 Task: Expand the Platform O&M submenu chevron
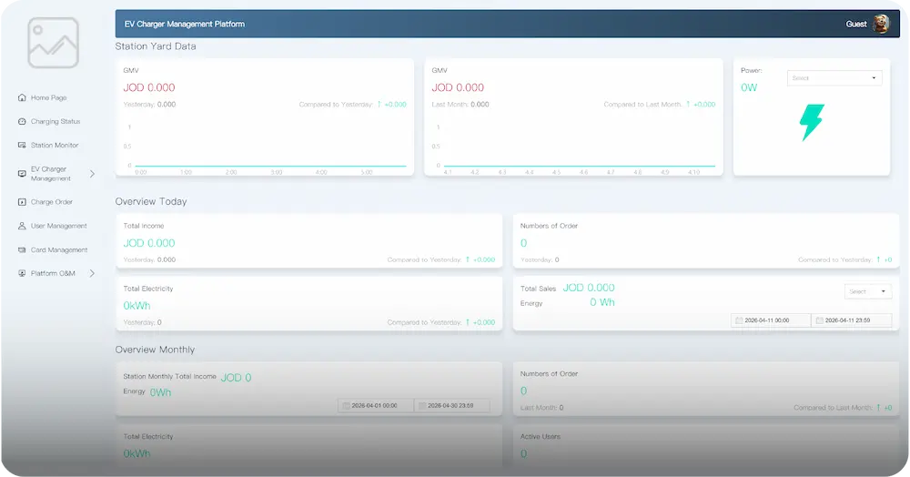(x=92, y=273)
